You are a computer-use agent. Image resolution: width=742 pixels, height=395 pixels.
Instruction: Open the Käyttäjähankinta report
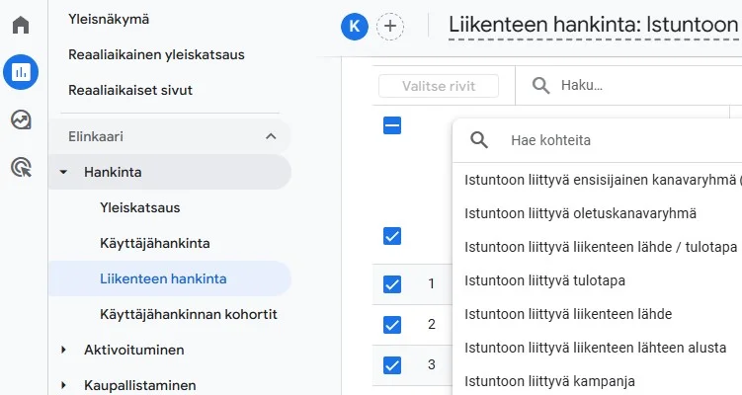[154, 243]
